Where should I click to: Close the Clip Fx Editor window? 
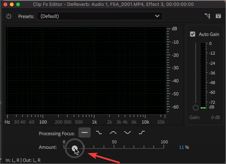pyautogui.click(x=5, y=5)
